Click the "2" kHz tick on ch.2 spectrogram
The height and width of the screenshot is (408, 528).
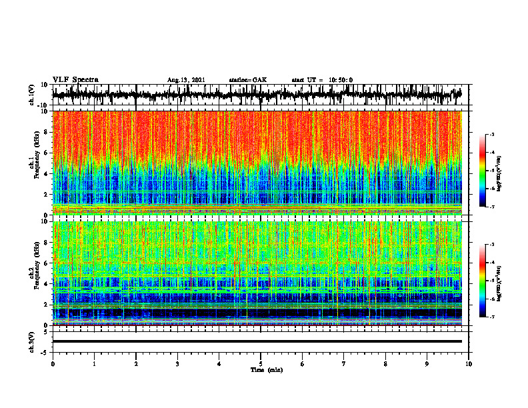click(x=46, y=305)
